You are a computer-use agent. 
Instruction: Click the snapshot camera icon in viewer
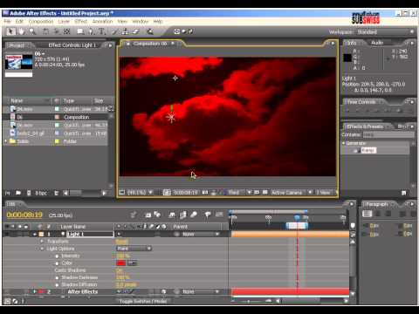(x=205, y=193)
